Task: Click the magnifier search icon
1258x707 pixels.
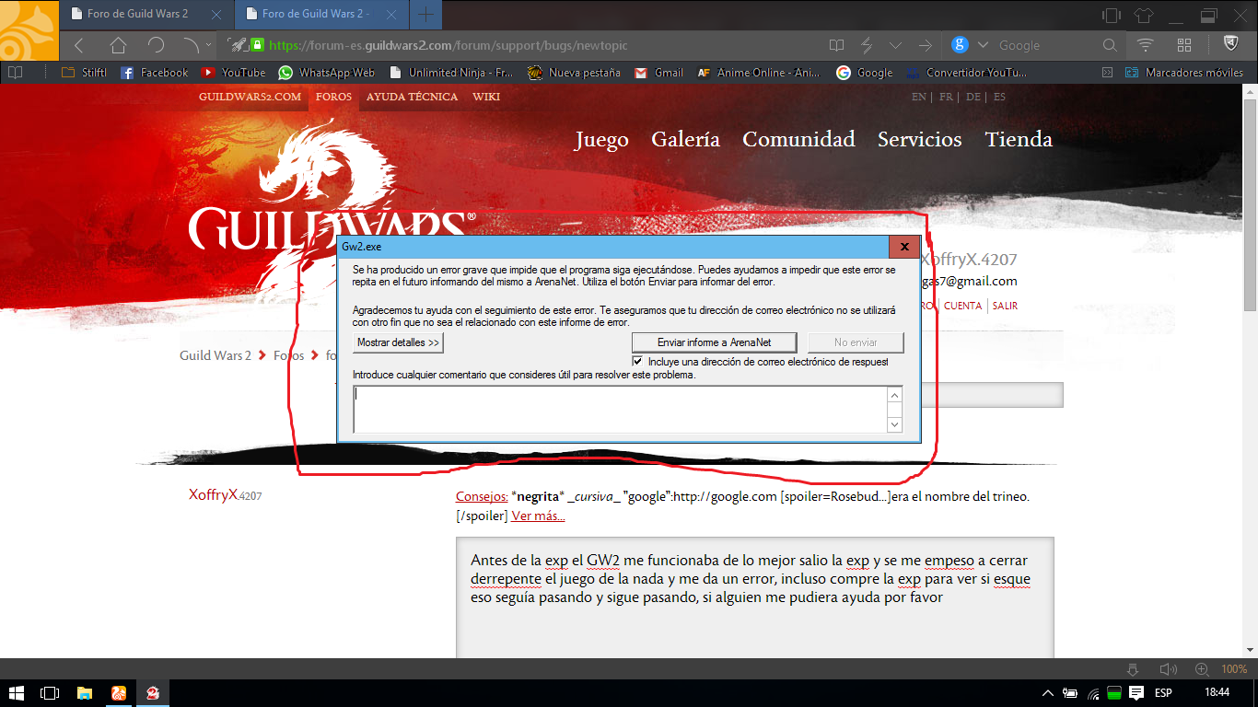Action: [x=1110, y=45]
